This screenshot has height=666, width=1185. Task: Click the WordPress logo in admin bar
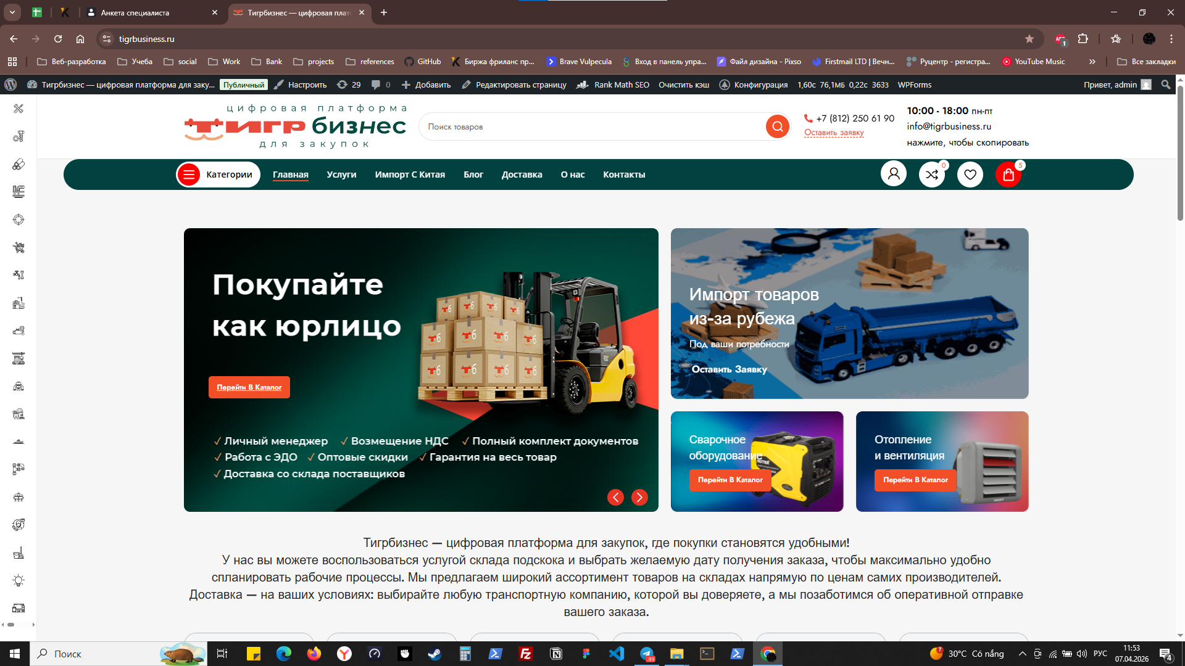[x=10, y=84]
